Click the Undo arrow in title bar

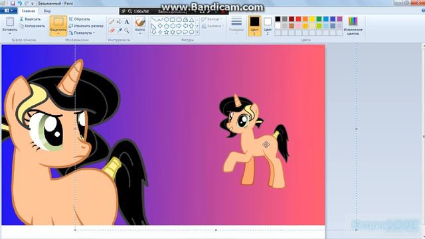(19, 3)
